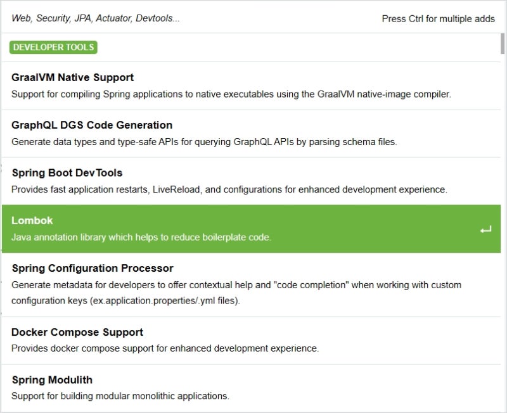Click the enter arrow icon on Lombok

click(x=485, y=230)
